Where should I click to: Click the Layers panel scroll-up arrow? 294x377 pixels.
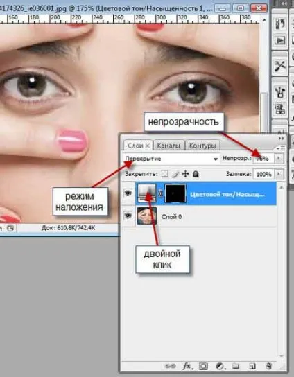click(281, 187)
